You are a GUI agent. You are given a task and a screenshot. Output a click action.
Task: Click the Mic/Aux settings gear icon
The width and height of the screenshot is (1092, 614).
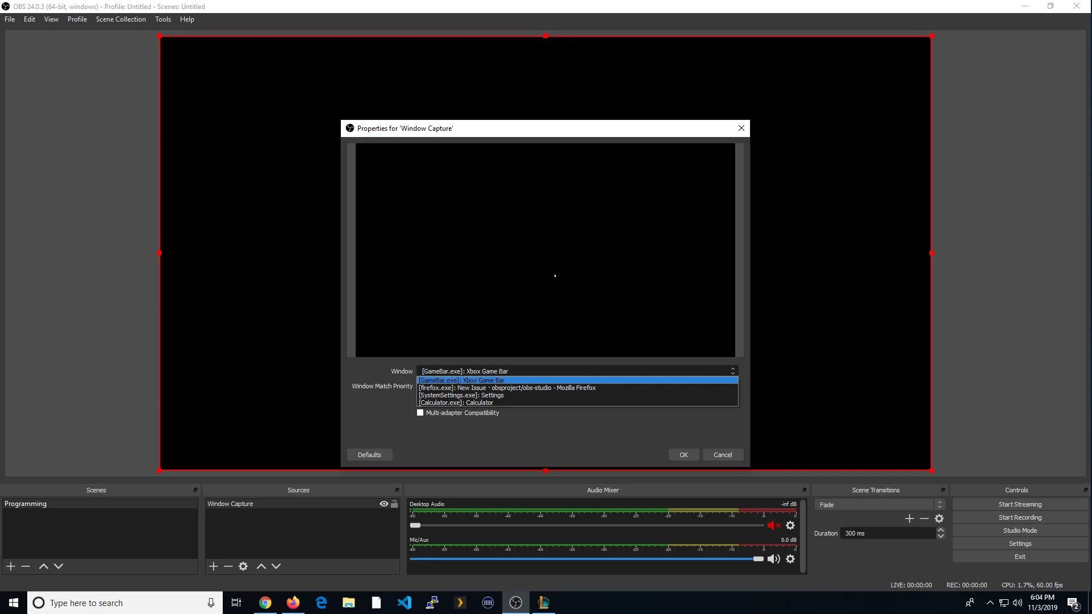click(x=790, y=558)
